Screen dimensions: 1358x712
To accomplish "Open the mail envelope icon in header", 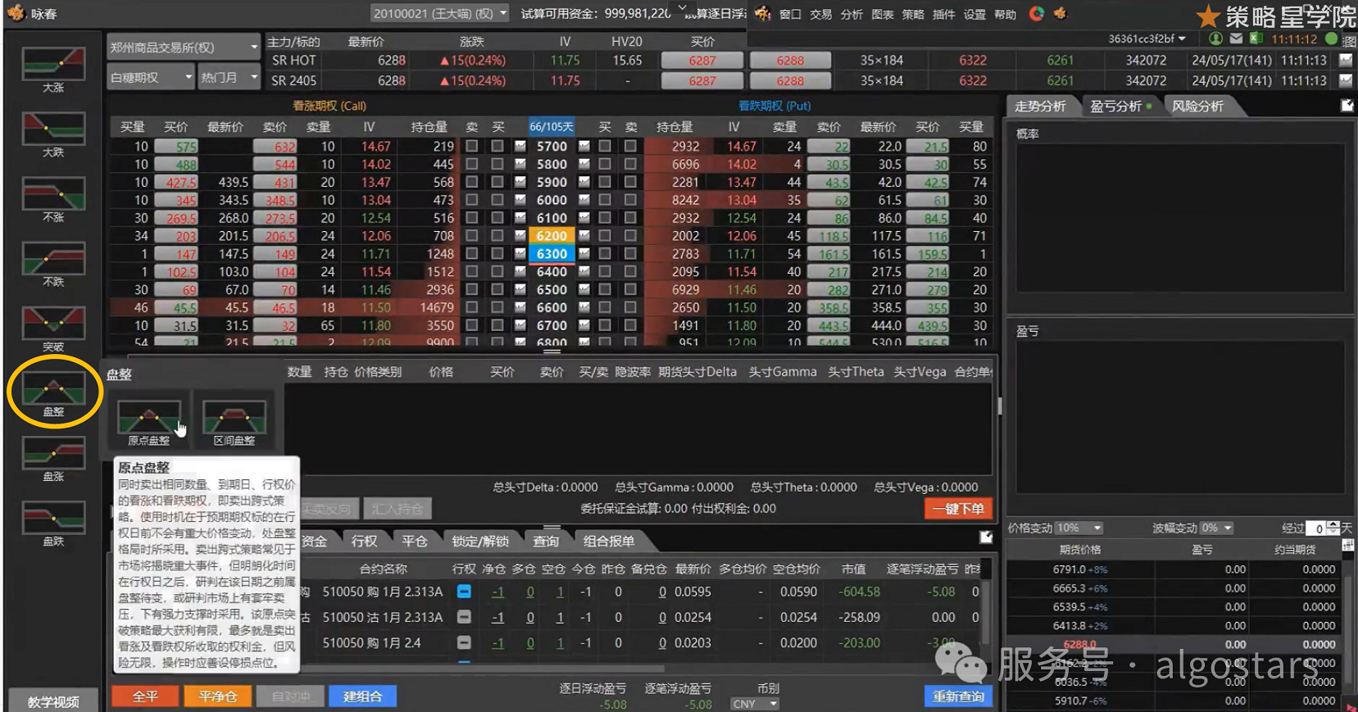I will (x=1236, y=39).
